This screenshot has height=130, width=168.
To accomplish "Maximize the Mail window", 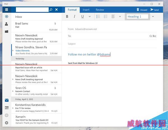I will [152, 4].
